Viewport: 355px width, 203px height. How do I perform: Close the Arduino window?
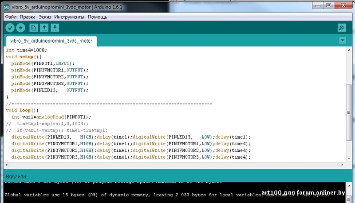pyautogui.click(x=343, y=5)
